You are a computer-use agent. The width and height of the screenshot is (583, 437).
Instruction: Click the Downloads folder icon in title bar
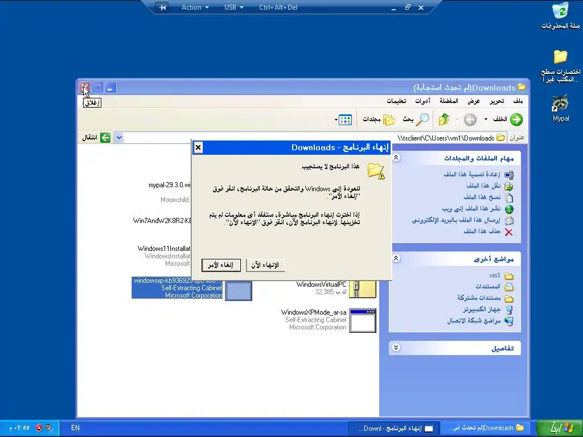(522, 87)
